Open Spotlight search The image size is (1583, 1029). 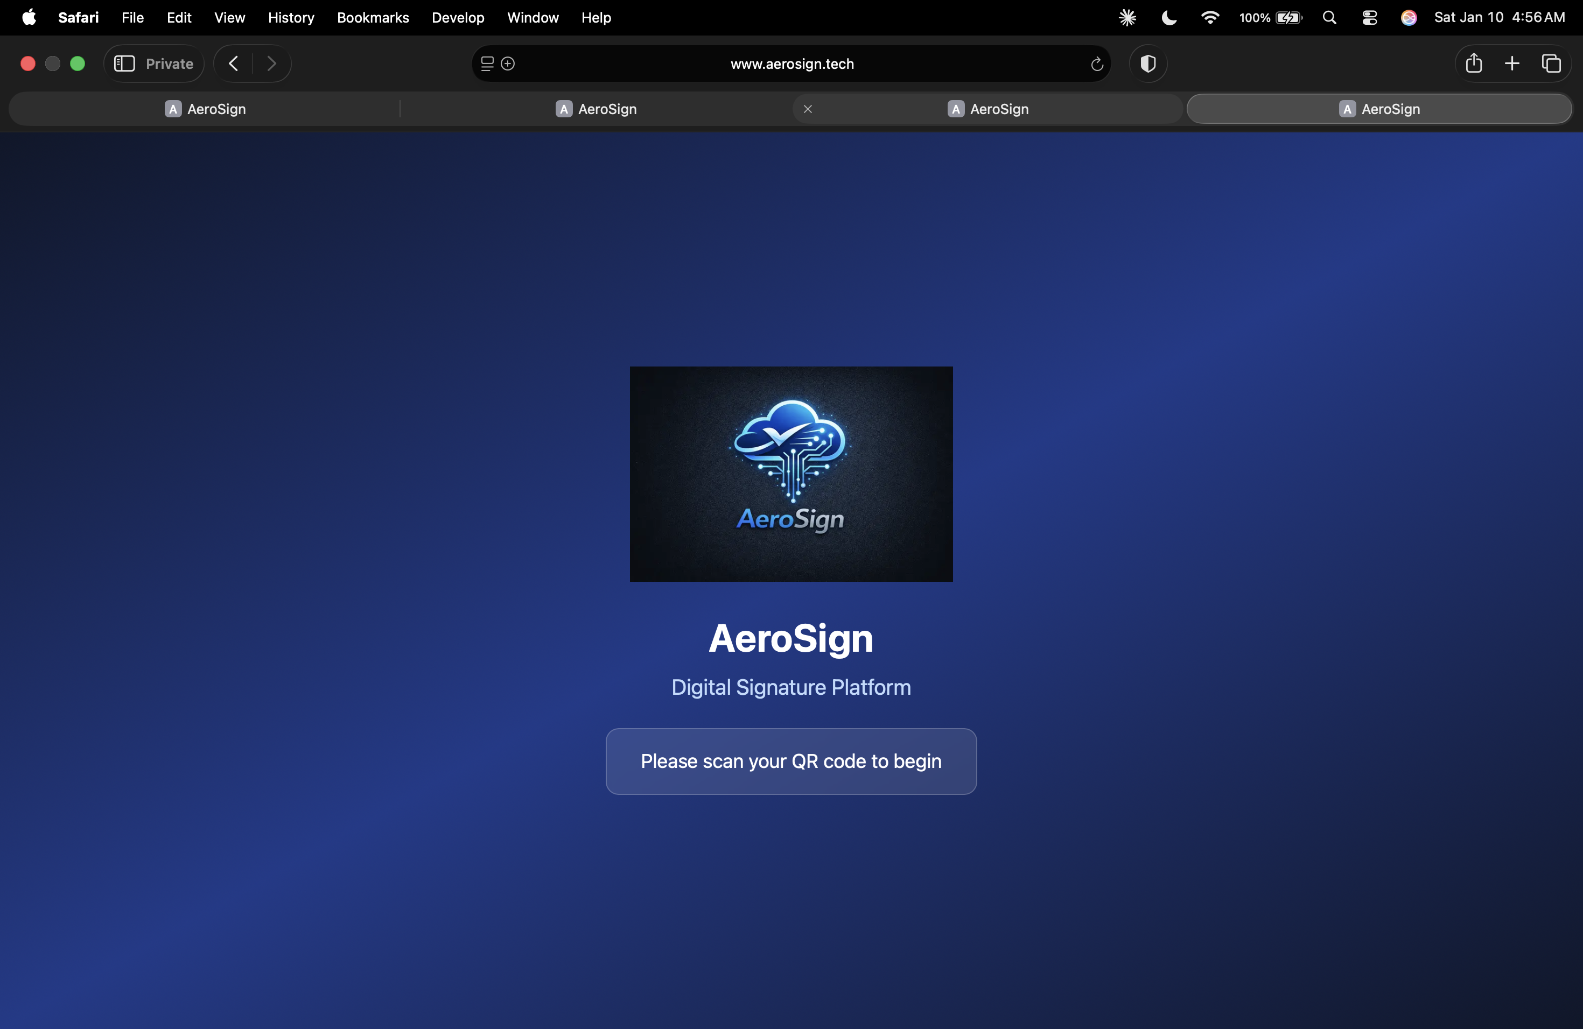[x=1329, y=17]
